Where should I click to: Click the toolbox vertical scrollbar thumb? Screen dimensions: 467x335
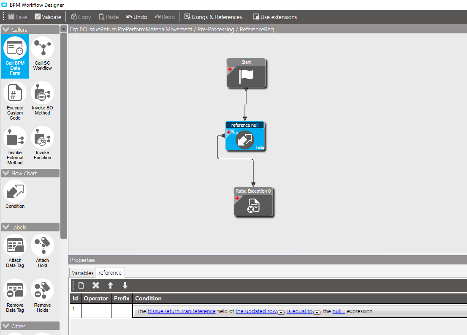(64, 136)
